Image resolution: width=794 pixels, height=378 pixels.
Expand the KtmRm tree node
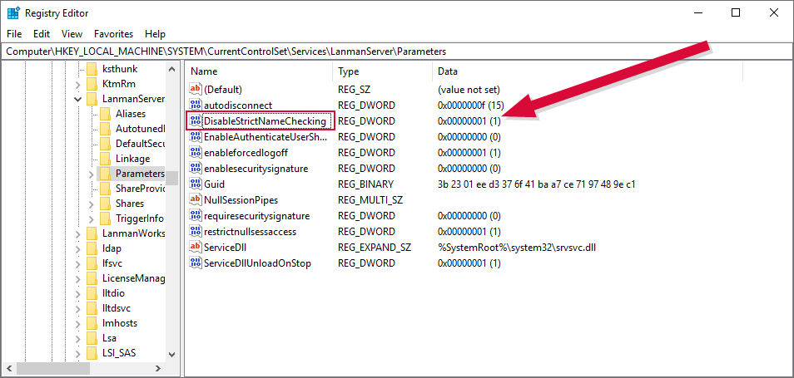point(78,84)
